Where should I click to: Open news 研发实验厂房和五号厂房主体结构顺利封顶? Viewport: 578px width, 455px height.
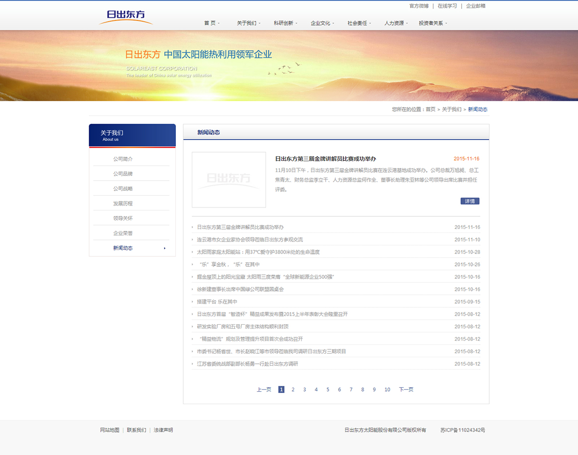[x=243, y=327]
